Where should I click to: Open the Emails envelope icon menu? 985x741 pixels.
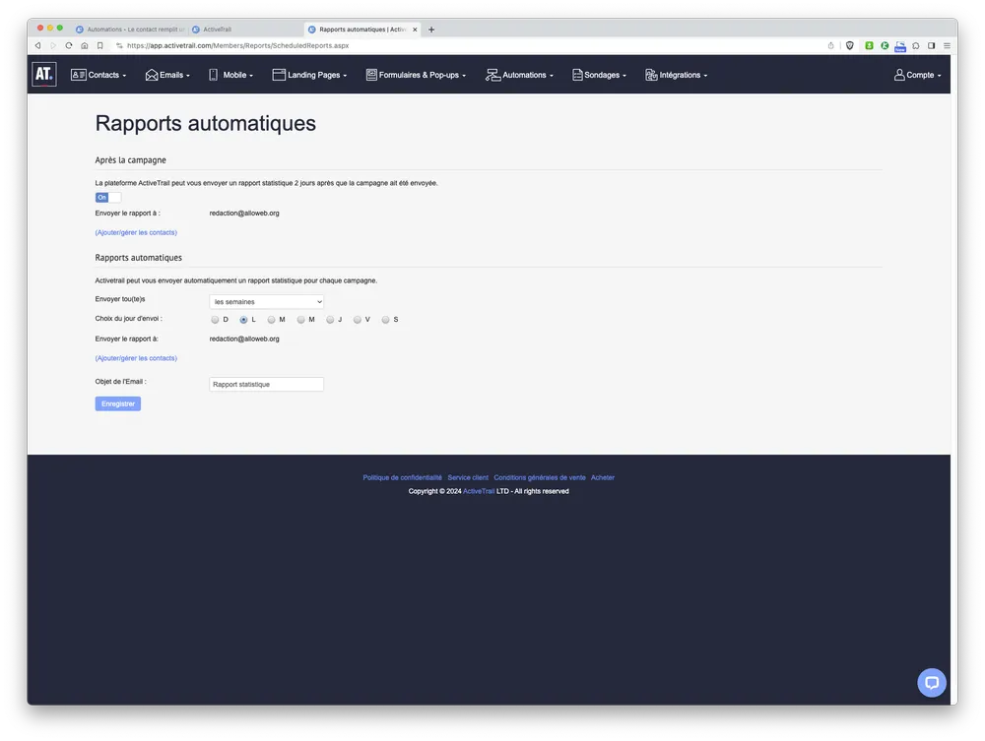[x=150, y=74]
